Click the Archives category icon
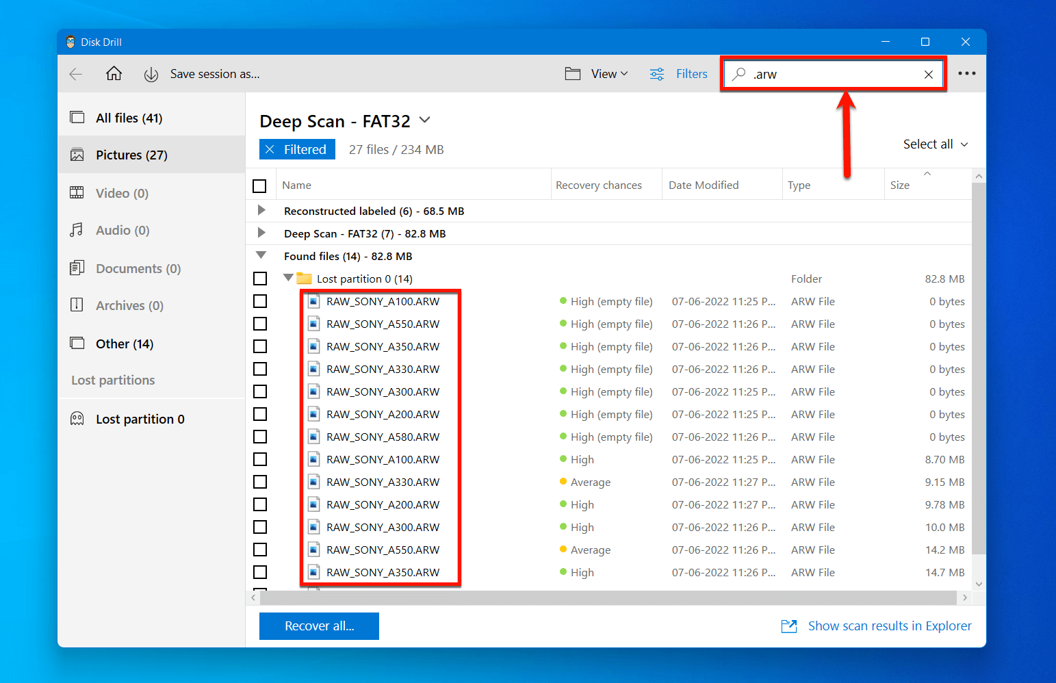 (x=77, y=305)
